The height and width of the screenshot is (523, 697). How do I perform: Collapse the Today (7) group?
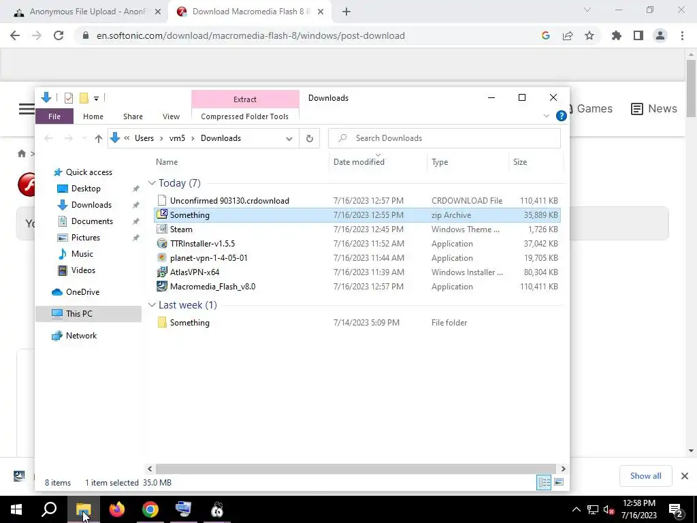152,183
